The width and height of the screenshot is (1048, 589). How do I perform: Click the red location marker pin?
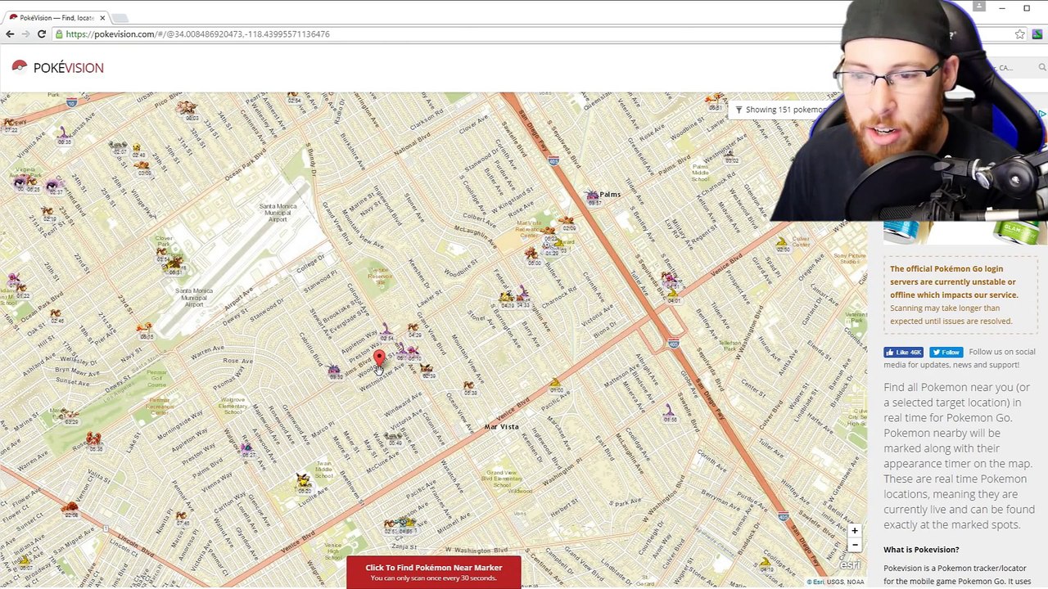[x=379, y=358]
